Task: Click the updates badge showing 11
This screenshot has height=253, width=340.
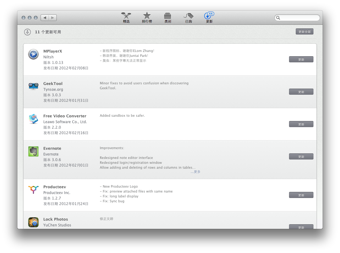Action: 211,14
